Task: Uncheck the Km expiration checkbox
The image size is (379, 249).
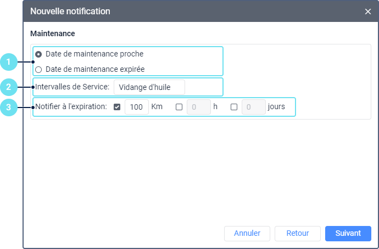Action: [x=117, y=107]
